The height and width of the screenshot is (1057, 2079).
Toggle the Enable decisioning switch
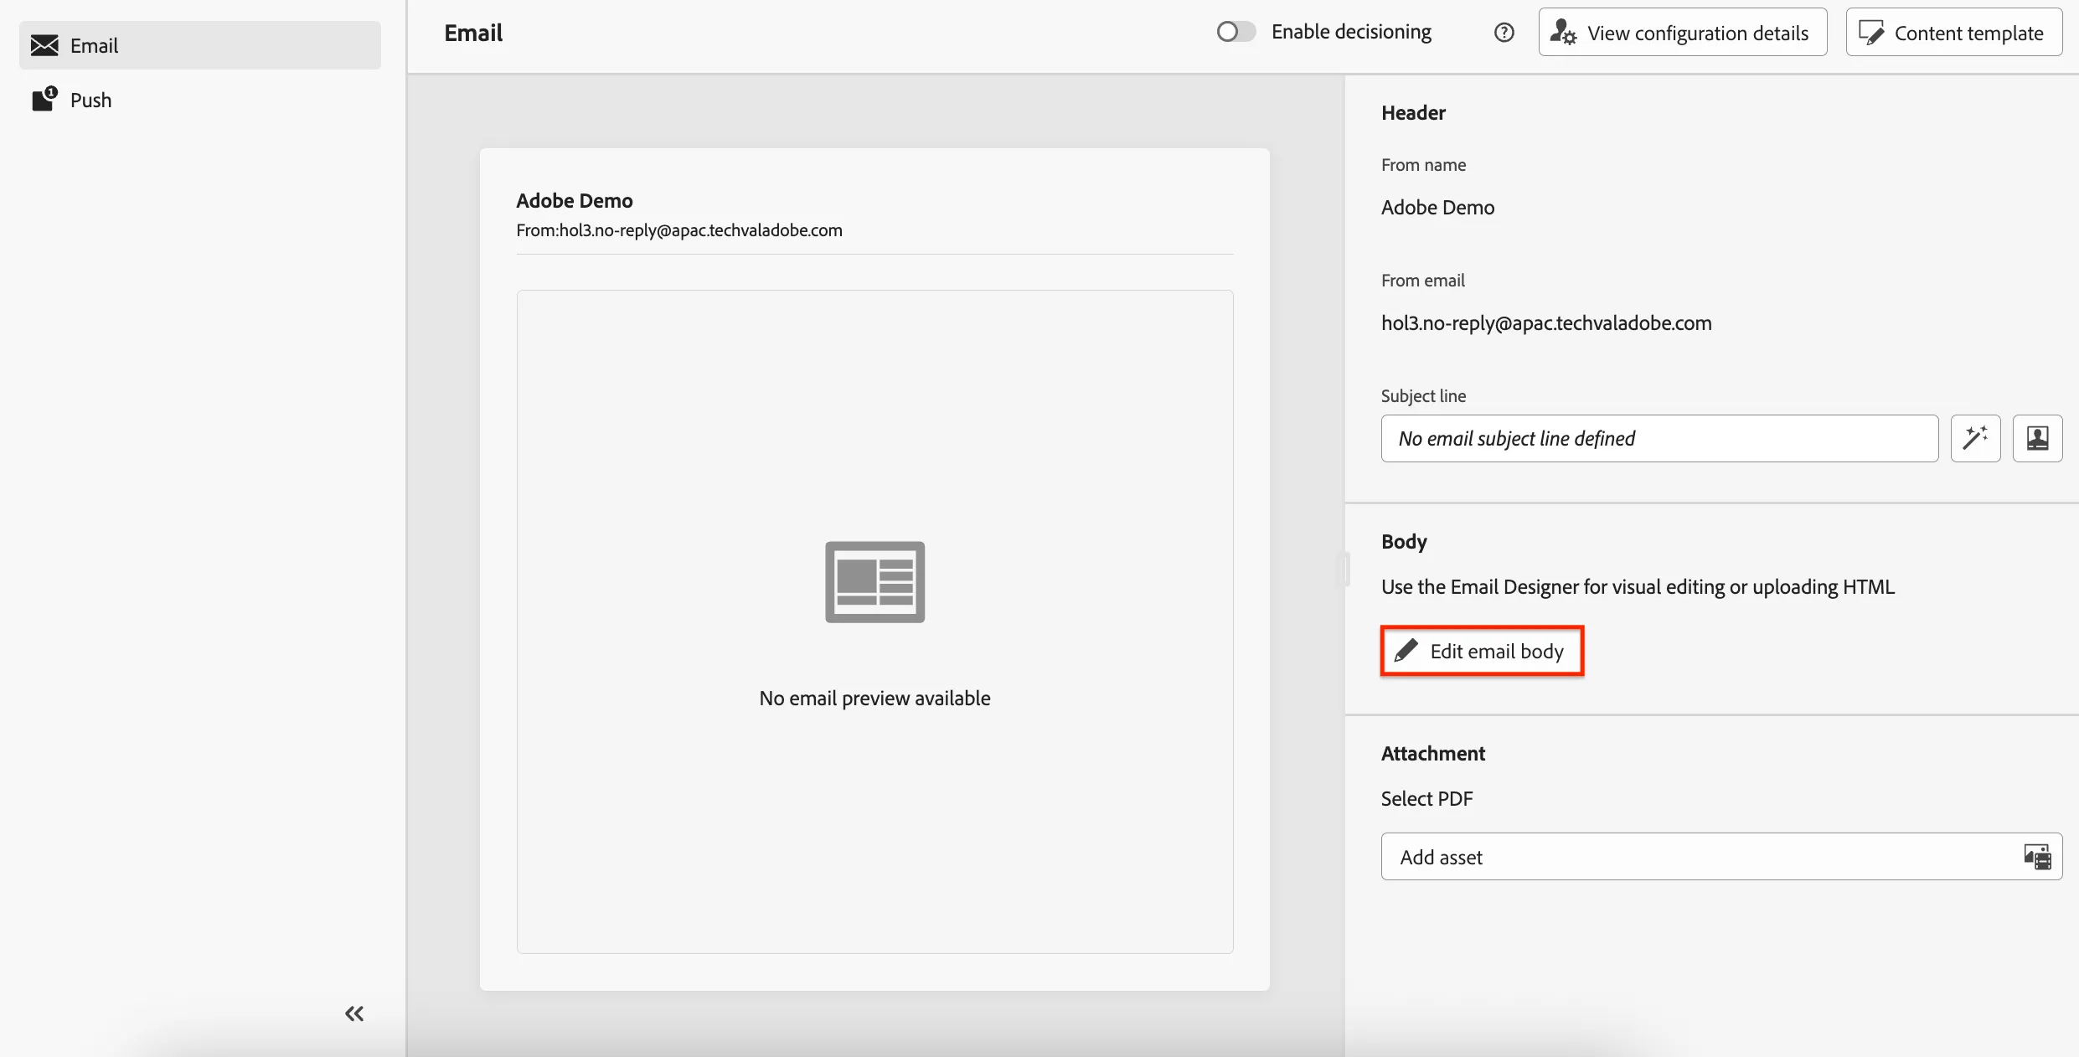[1236, 32]
